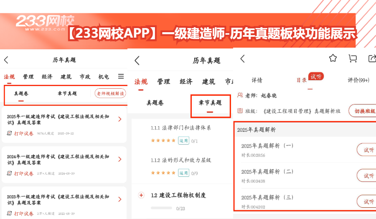Open lesson 2025年真题解析(一)
Screen dimensions: 376x219
click(x=267, y=146)
